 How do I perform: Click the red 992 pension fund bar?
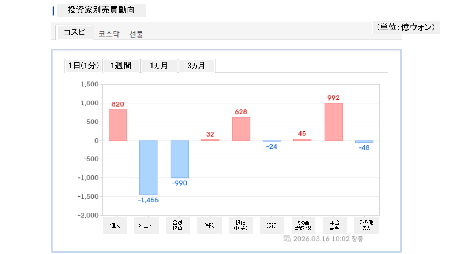click(333, 122)
